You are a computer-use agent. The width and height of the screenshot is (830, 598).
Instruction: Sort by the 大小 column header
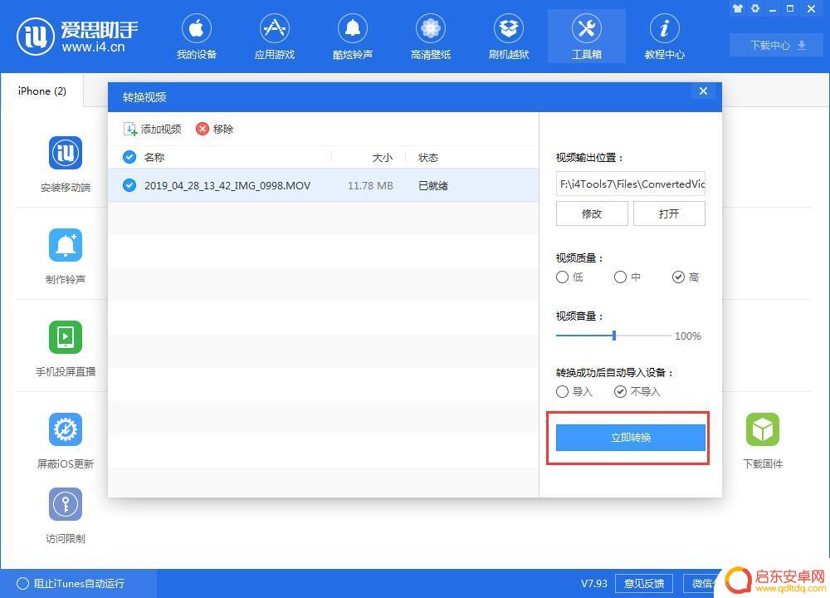(382, 158)
